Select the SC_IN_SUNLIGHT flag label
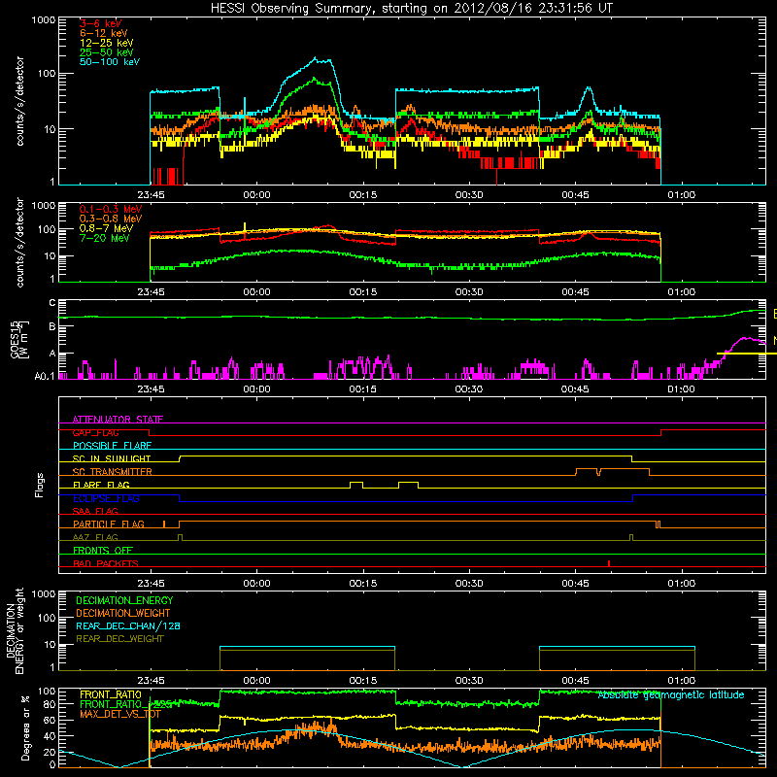Image resolution: width=777 pixels, height=777 pixels. [x=111, y=458]
